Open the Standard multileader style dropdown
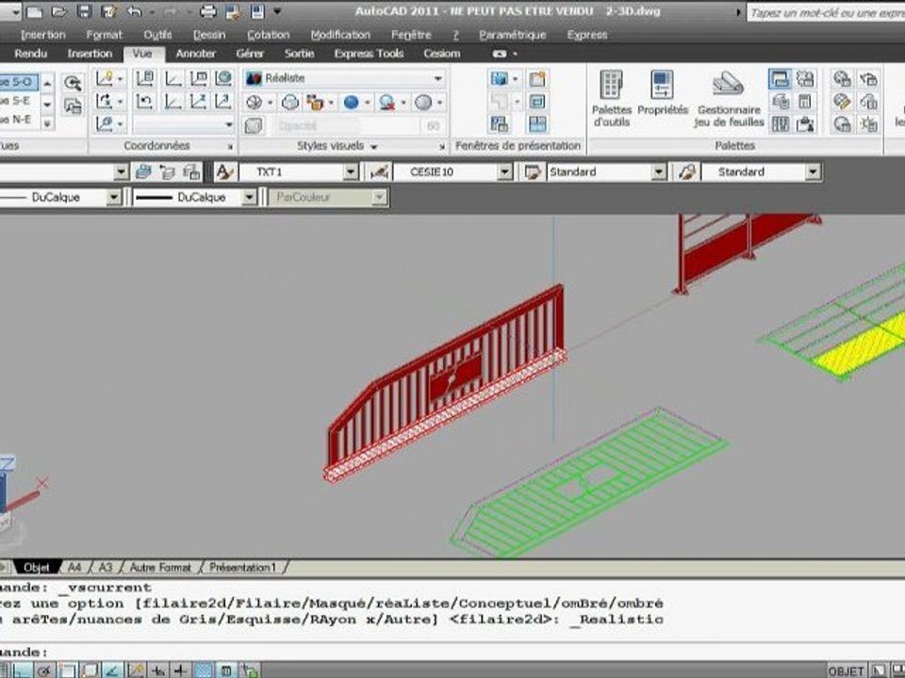 point(814,171)
